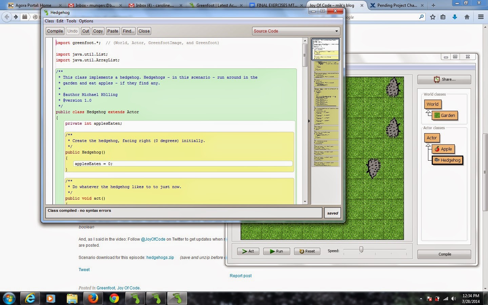This screenshot has height=305, width=488.
Task: Click the code overview minimap
Action: 325,102
